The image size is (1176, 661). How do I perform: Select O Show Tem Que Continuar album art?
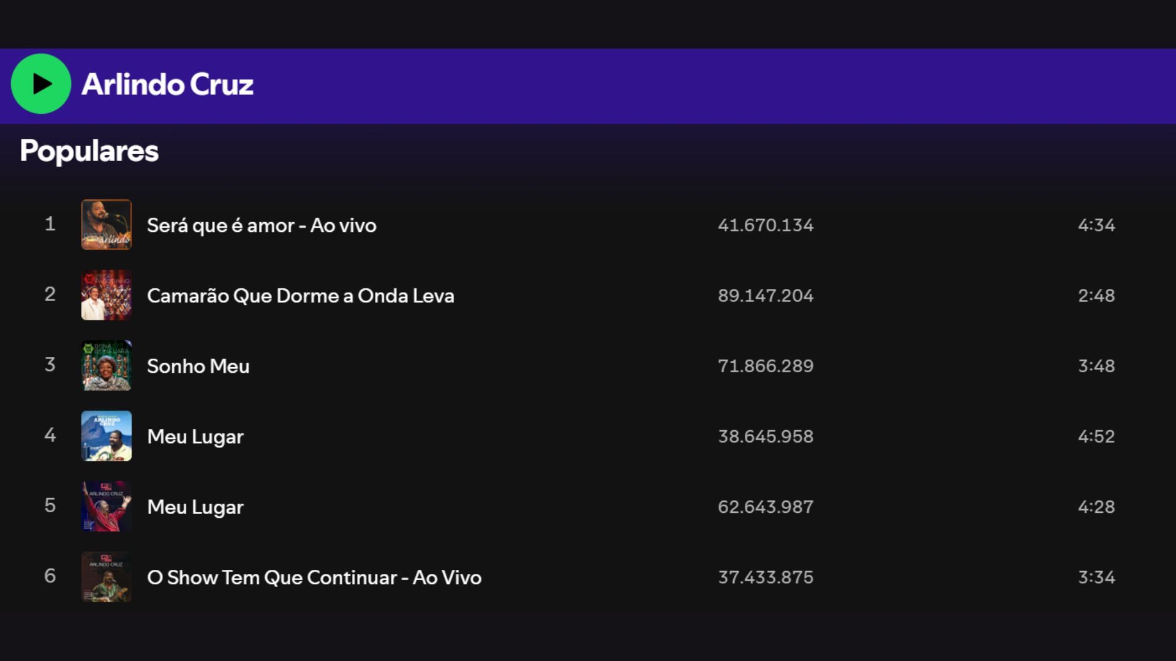[x=107, y=577]
